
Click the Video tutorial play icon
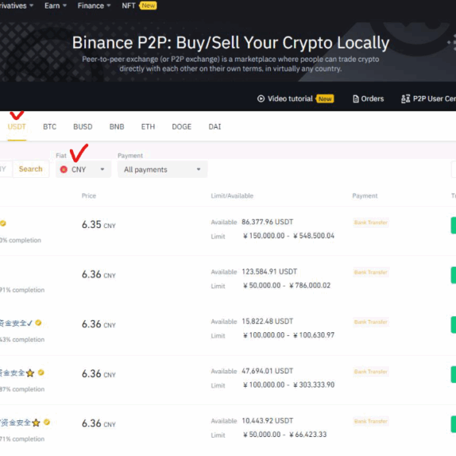point(261,99)
